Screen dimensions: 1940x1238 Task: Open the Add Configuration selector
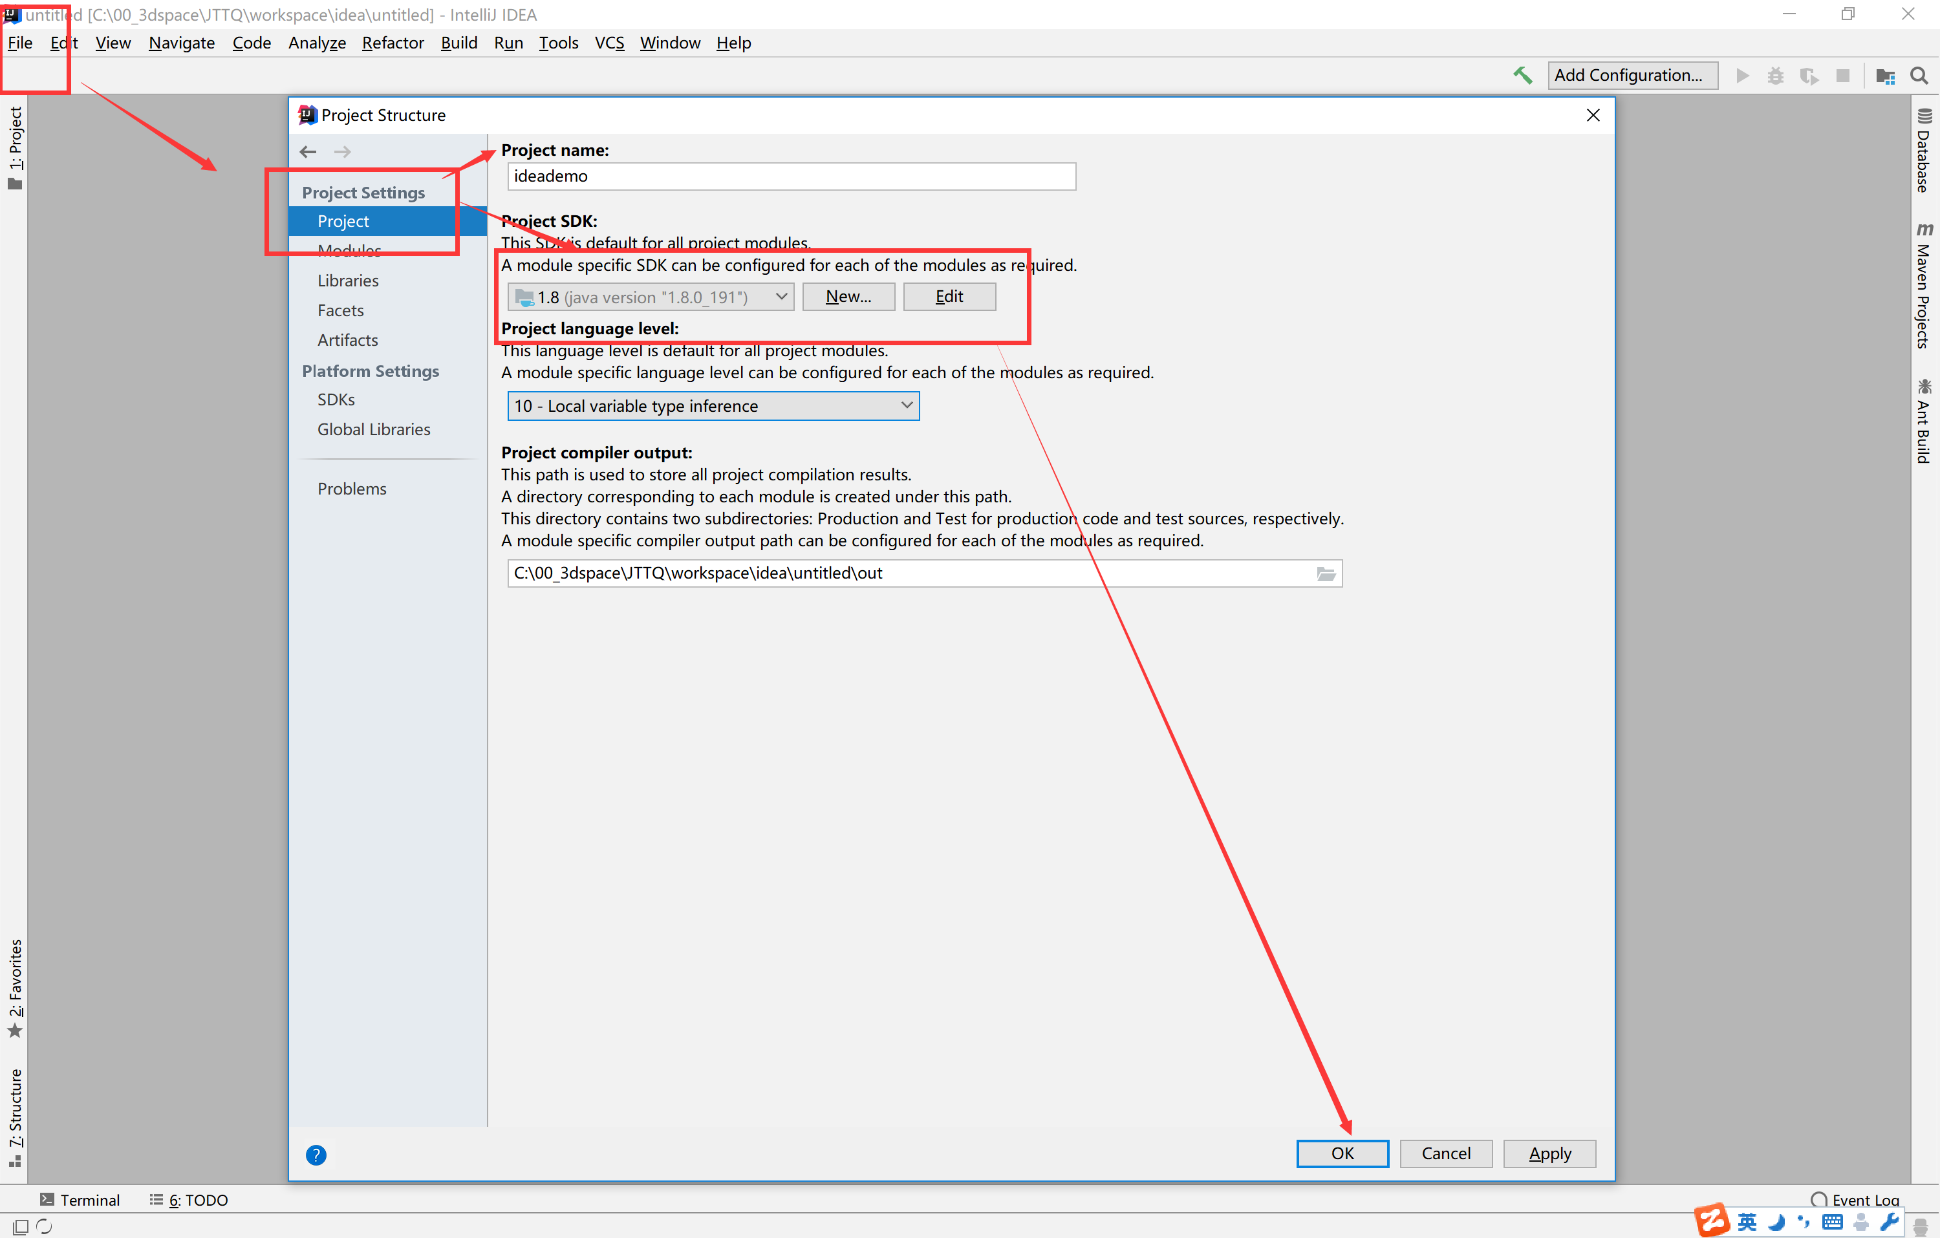coord(1632,76)
